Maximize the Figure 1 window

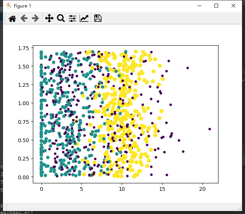click(216, 6)
